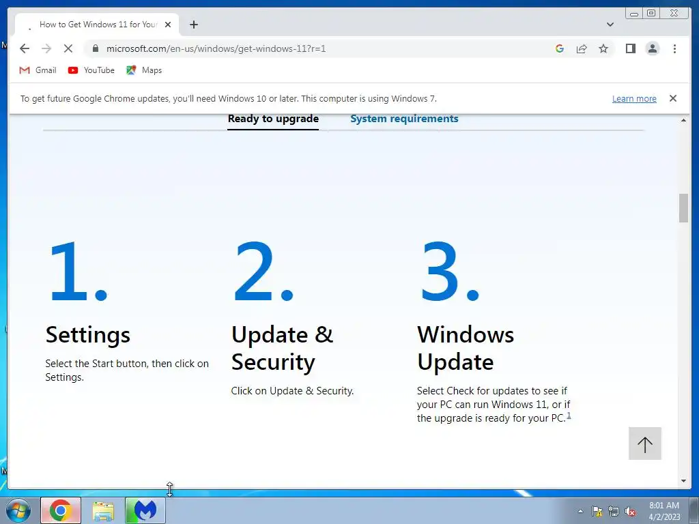Click the scrollbar up arrow
This screenshot has width=699, height=524.
point(683,120)
